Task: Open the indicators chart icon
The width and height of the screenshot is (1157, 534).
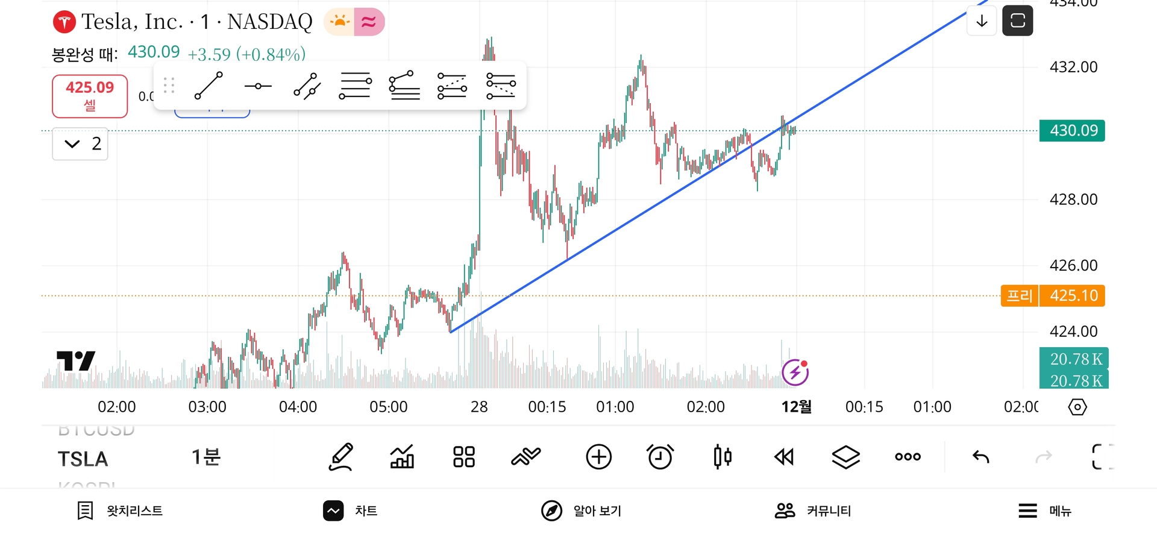Action: pyautogui.click(x=402, y=457)
